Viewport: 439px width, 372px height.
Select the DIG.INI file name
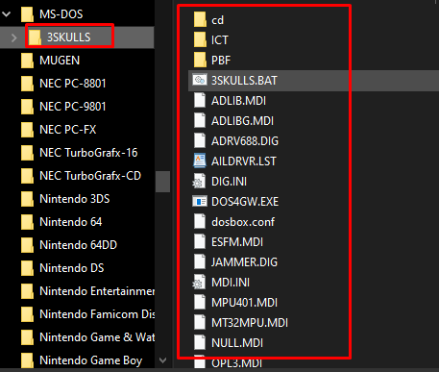pos(229,182)
